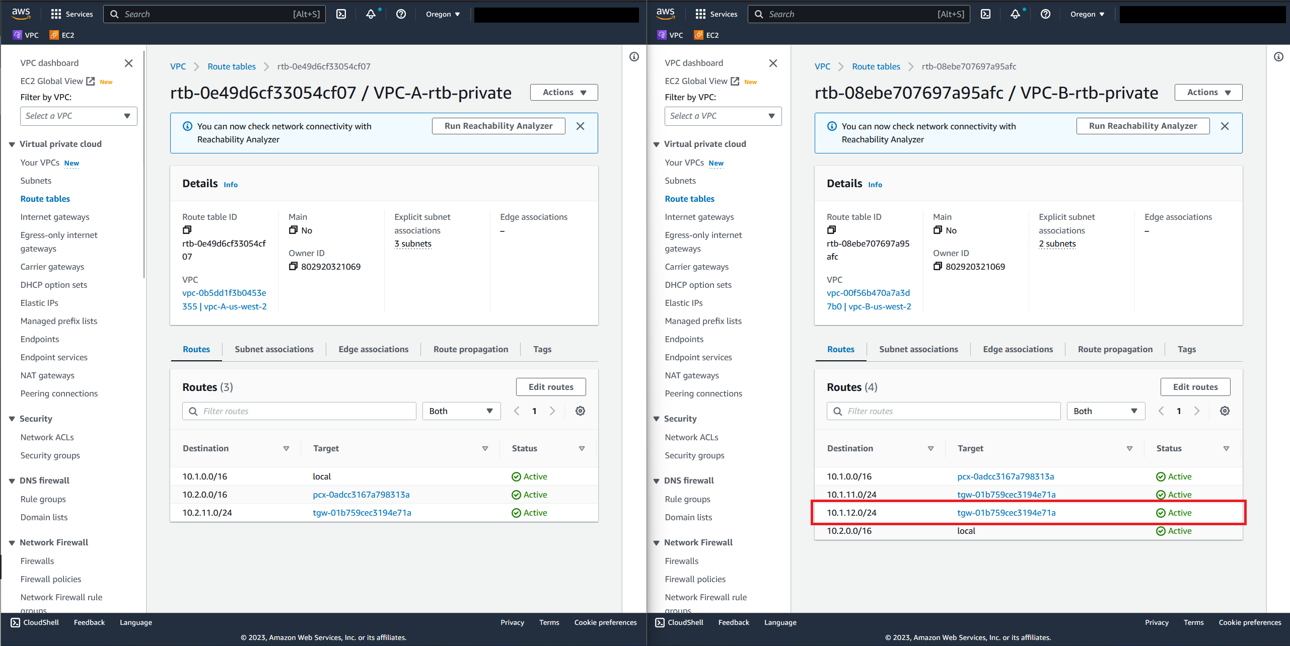This screenshot has width=1290, height=646.
Task: Open Select a VPC filter in left sidebar
Action: click(78, 116)
